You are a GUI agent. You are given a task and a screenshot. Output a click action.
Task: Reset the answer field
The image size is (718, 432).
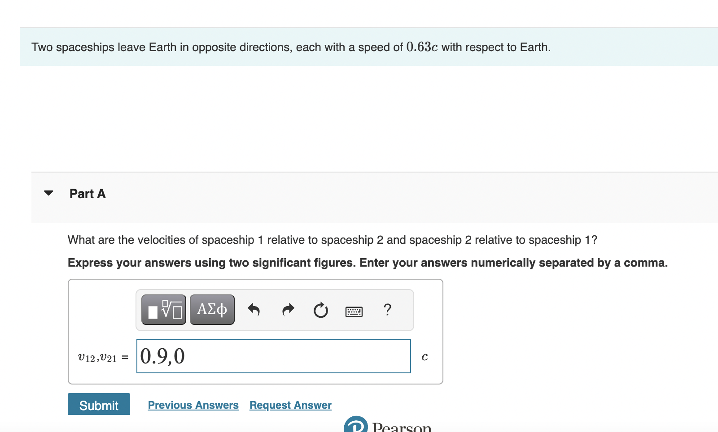click(320, 310)
